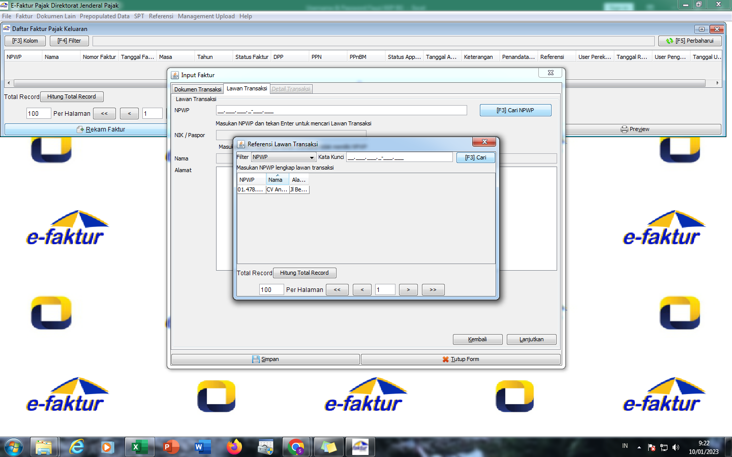Open Chrome from the taskbar
732x457 pixels.
point(297,447)
